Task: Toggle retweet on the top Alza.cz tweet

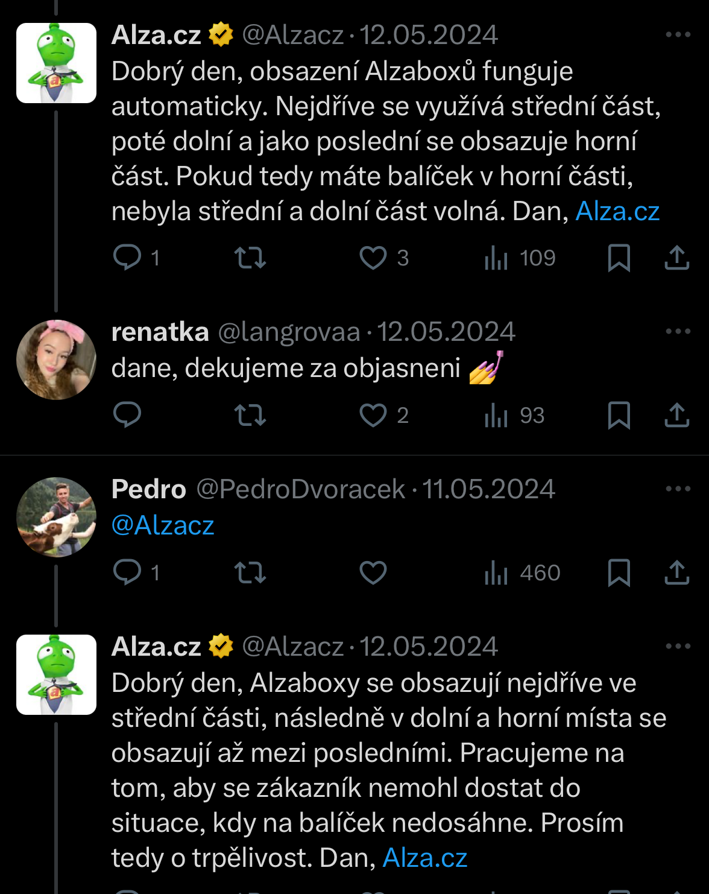Action: click(x=250, y=258)
